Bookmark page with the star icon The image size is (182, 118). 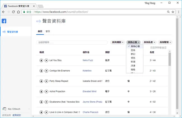tap(173, 12)
